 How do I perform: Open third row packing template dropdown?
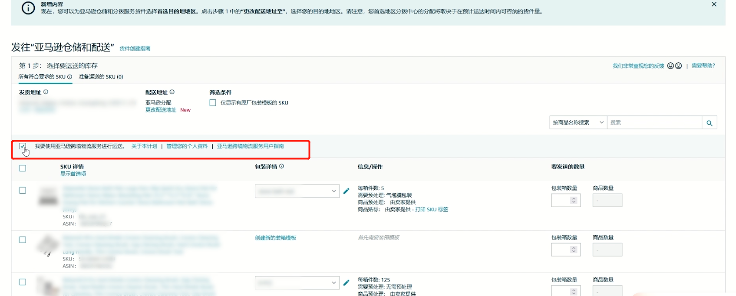[297, 283]
